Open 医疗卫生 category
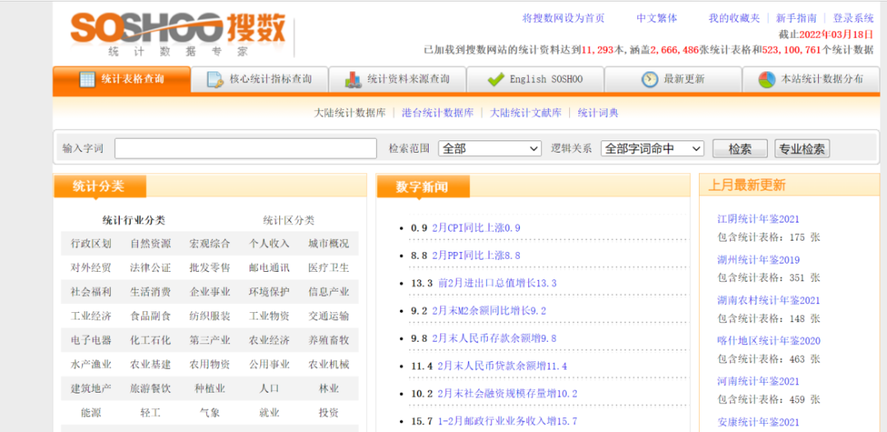The width and height of the screenshot is (887, 432). [x=329, y=268]
